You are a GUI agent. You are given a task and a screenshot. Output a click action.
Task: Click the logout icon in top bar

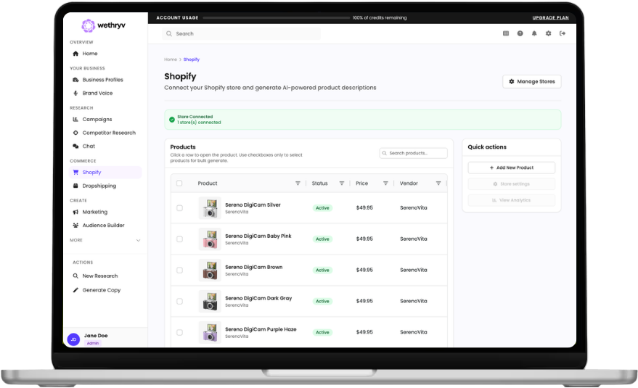click(563, 33)
